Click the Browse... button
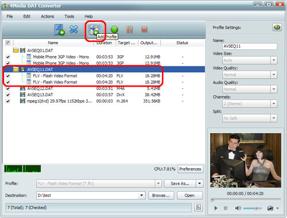287x218 pixels. click(x=161, y=196)
